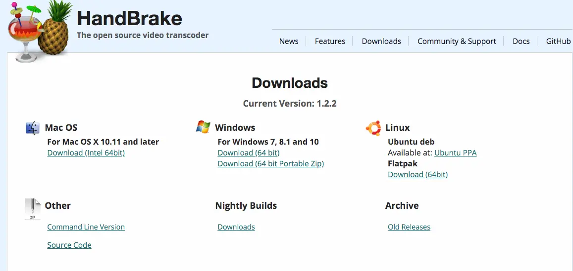Click the Ubuntu Linux logo icon
This screenshot has height=271, width=573.
[373, 128]
